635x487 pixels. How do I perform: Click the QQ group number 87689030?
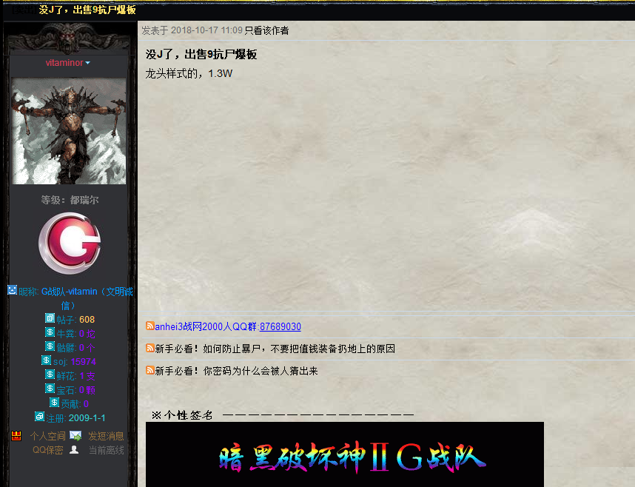pyautogui.click(x=280, y=326)
